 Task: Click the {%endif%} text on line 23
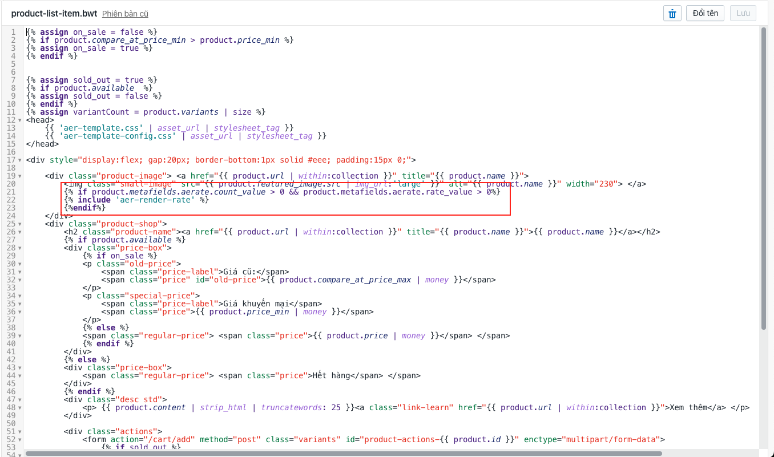coord(85,208)
